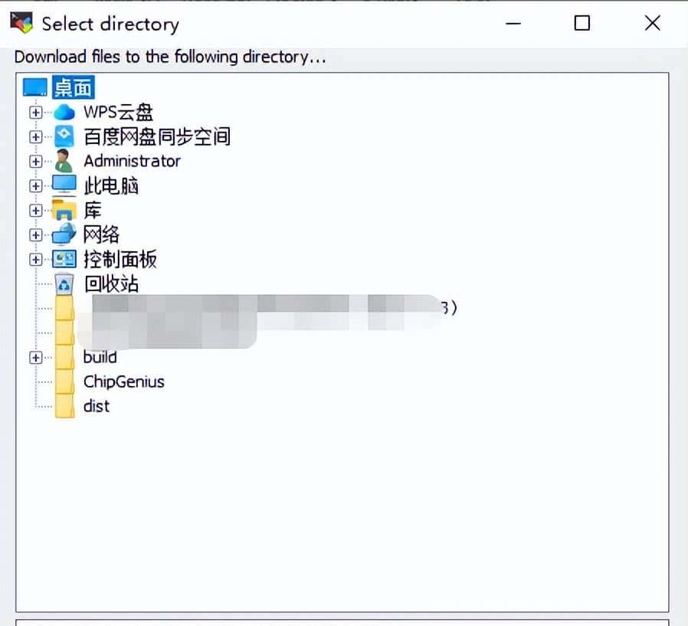Expand the 网络 tree node
This screenshot has width=688, height=626.
point(35,234)
